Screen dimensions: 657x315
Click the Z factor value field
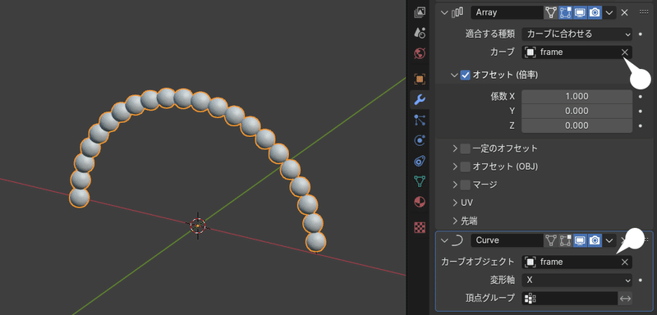(577, 126)
